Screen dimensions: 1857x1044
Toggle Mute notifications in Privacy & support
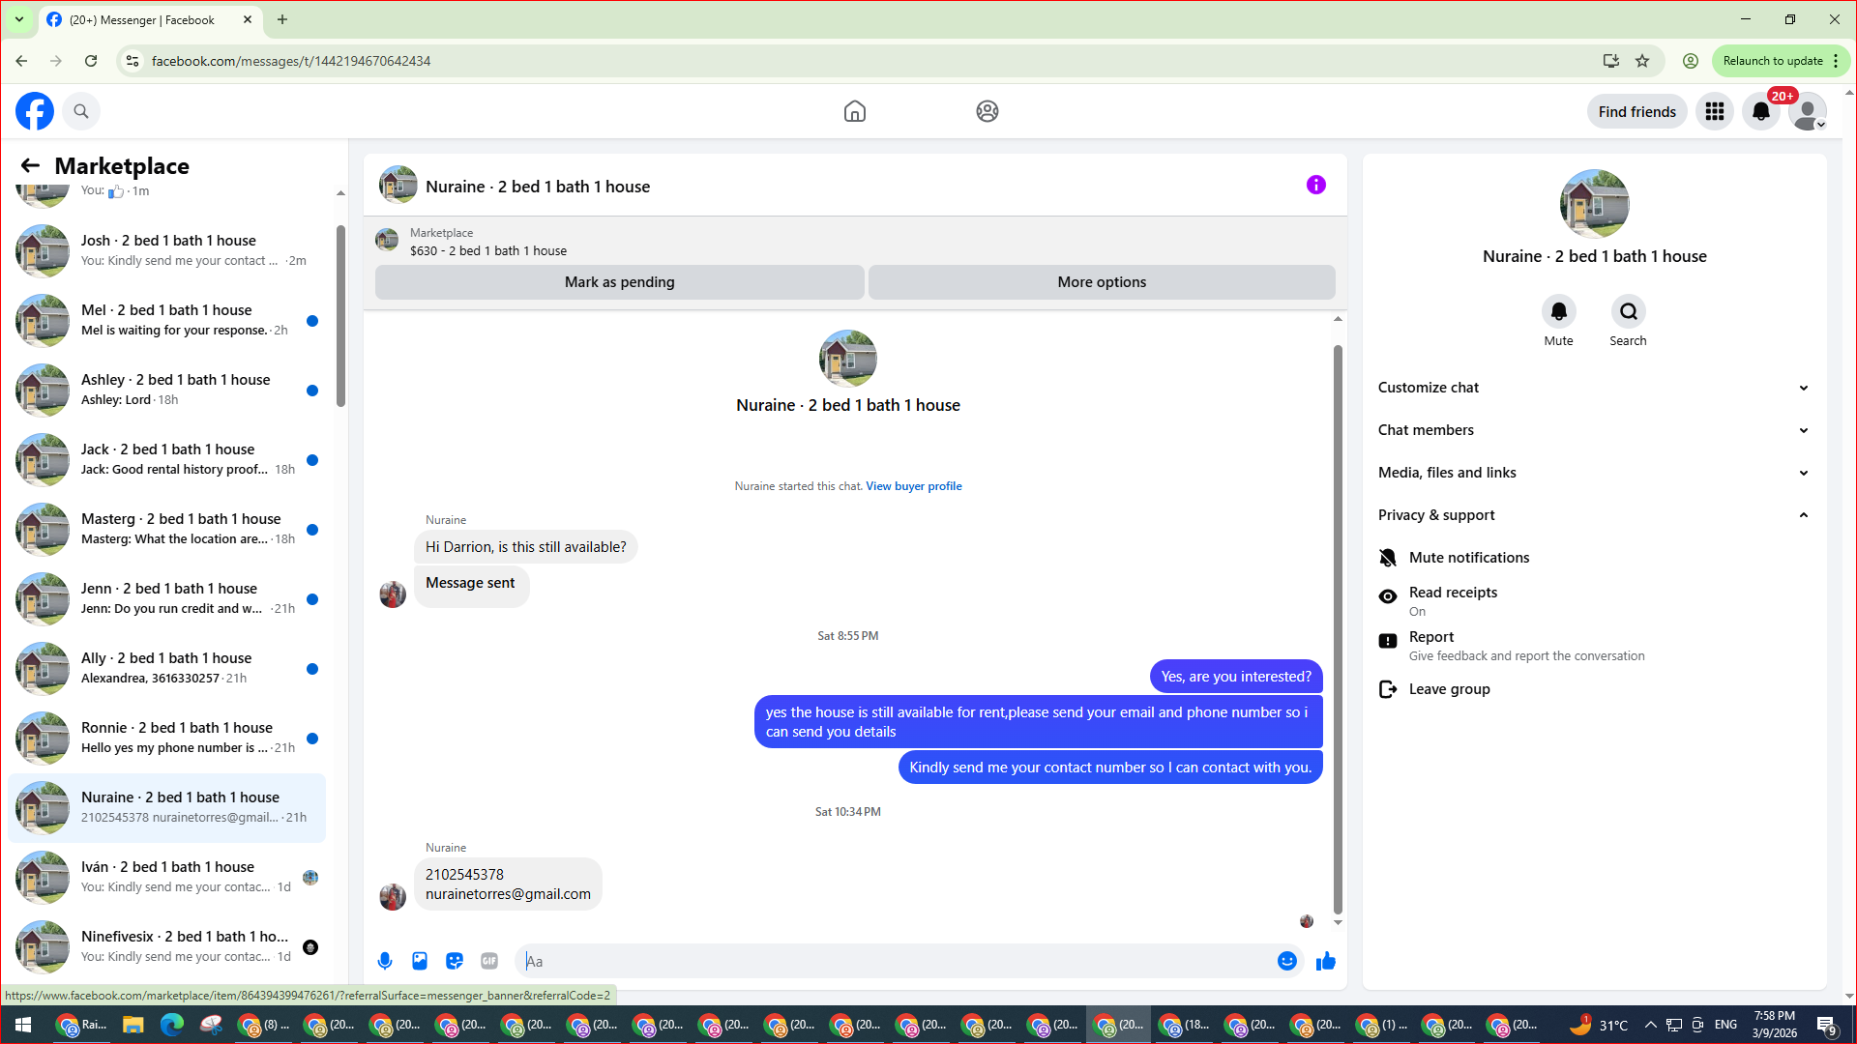tap(1468, 558)
